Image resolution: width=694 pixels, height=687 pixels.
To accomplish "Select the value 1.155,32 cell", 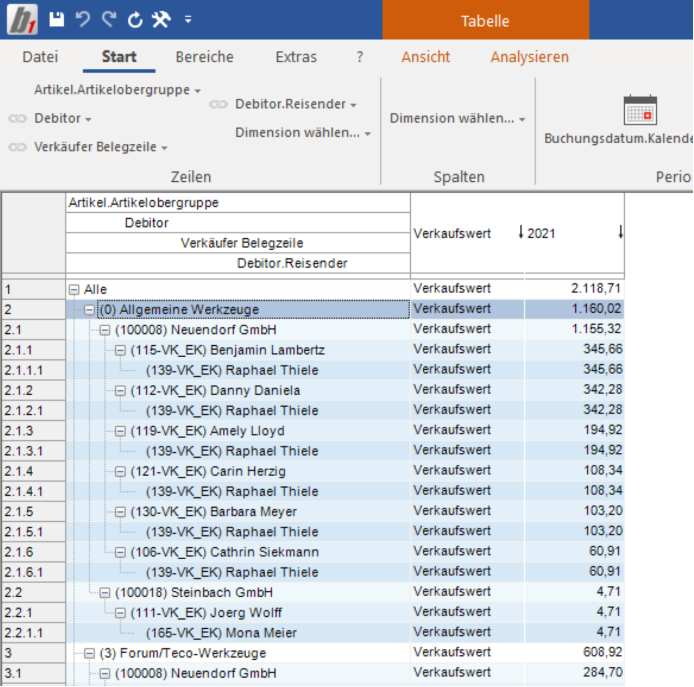I will (574, 329).
